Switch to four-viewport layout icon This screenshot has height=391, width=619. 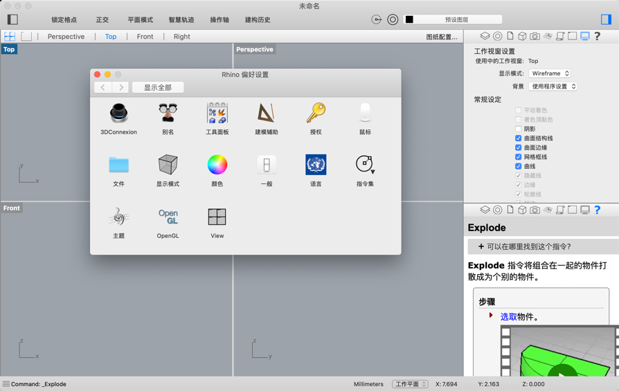click(x=10, y=36)
